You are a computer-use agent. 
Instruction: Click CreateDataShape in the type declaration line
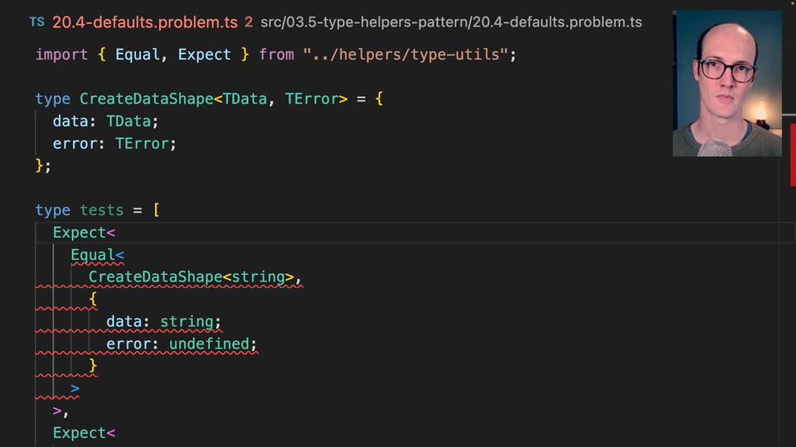[146, 99]
